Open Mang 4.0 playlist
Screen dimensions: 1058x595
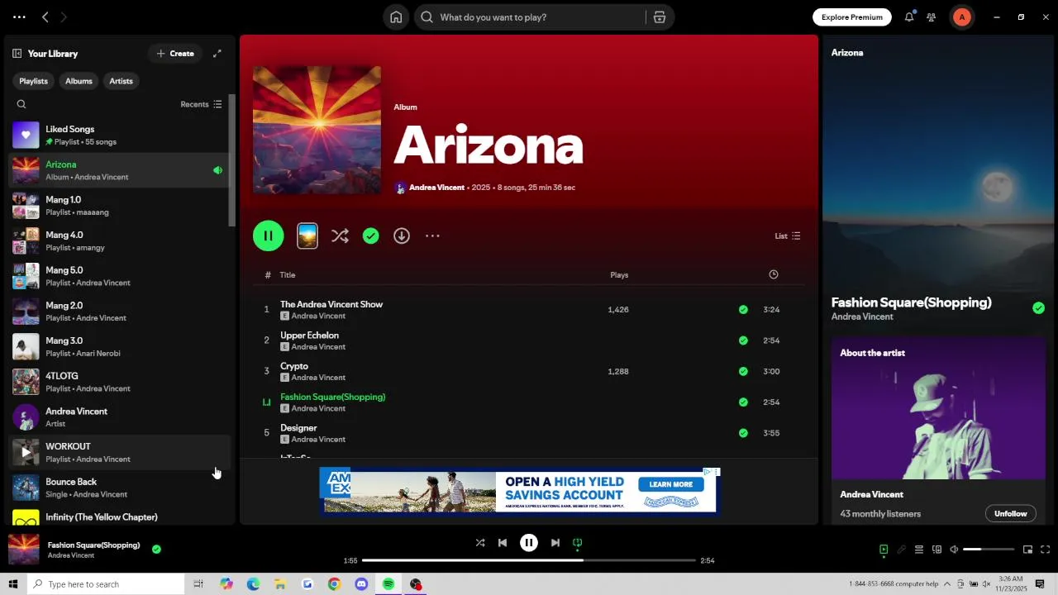pyautogui.click(x=120, y=240)
